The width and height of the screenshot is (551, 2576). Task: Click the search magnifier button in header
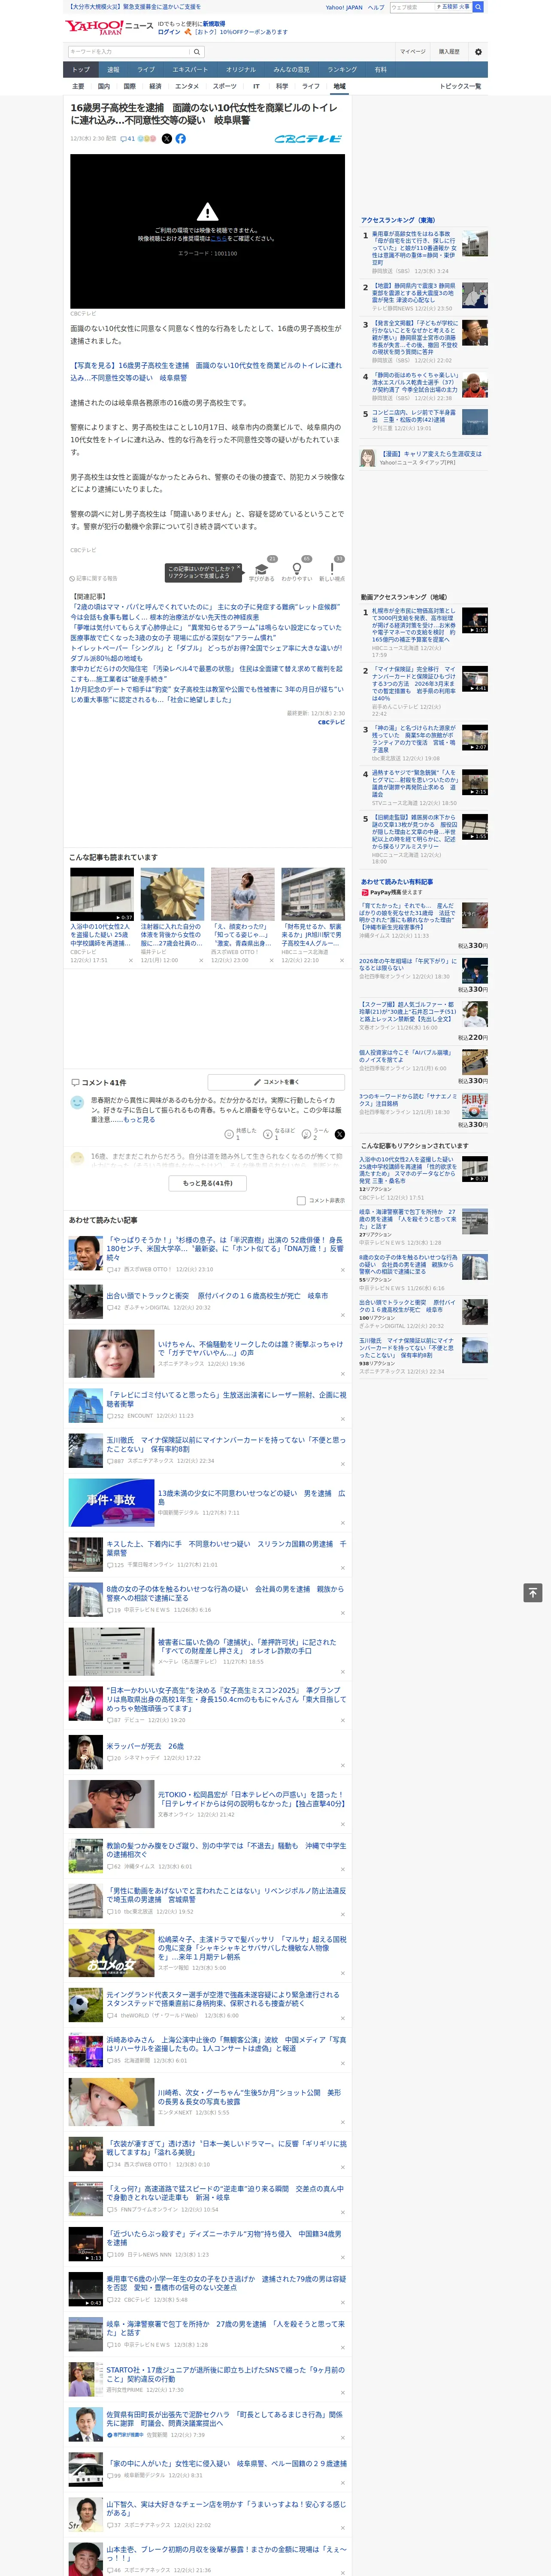(197, 51)
